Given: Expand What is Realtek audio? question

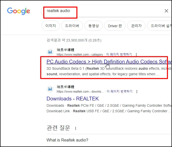Looking at the screenshot, I should click(109, 140).
